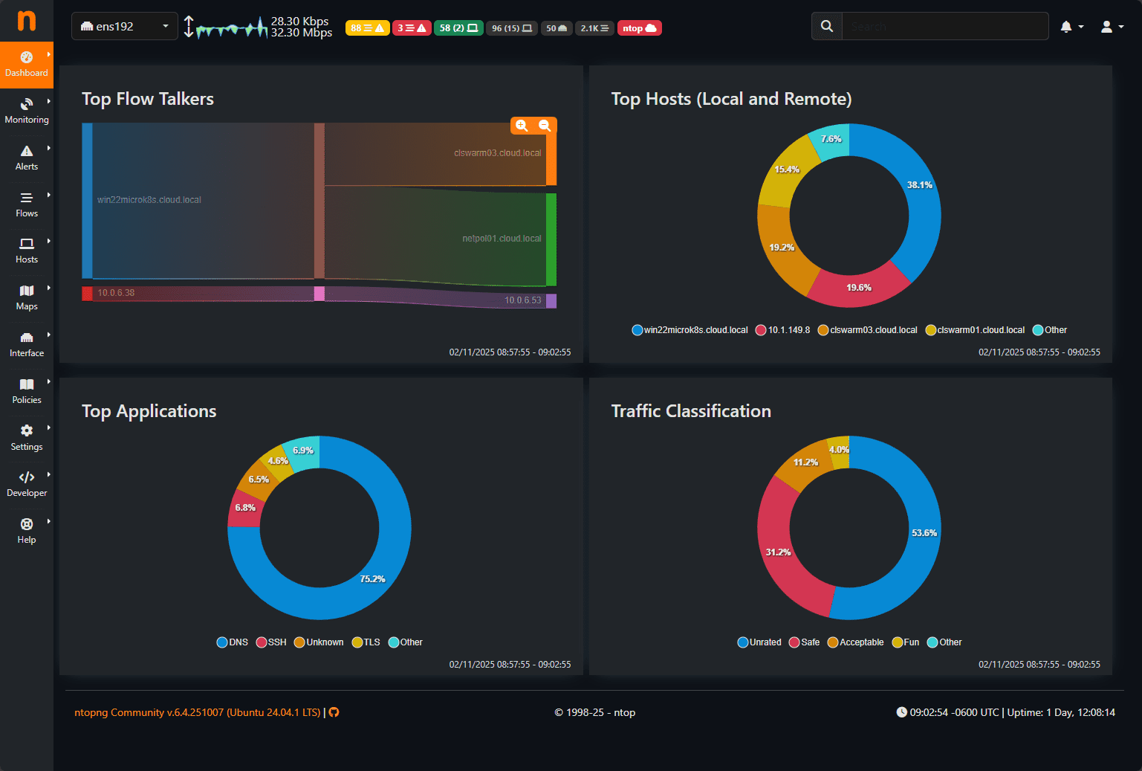The height and width of the screenshot is (771, 1142).
Task: Open the ens192 interface dropdown
Action: [x=124, y=25]
